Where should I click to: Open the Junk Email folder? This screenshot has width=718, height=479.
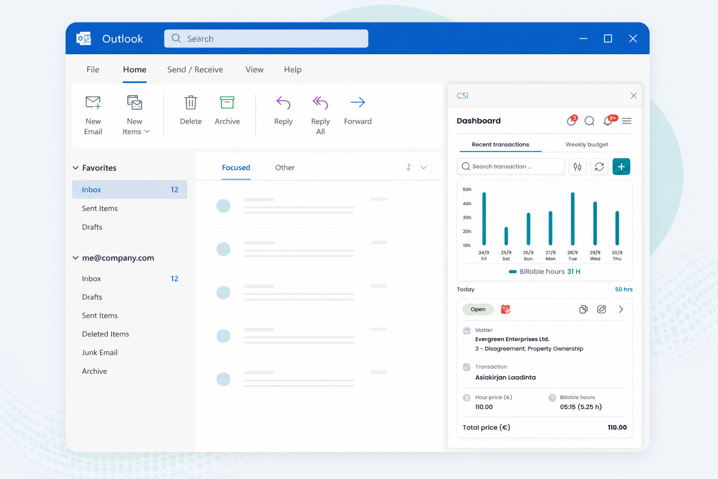[x=100, y=353]
